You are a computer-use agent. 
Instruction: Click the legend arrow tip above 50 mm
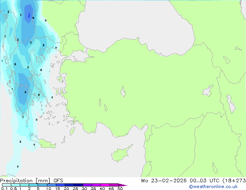(123, 185)
